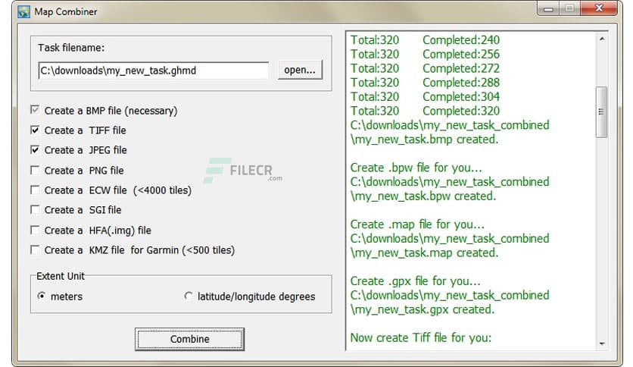Enable Create a PNG file checkbox

[x=35, y=170]
